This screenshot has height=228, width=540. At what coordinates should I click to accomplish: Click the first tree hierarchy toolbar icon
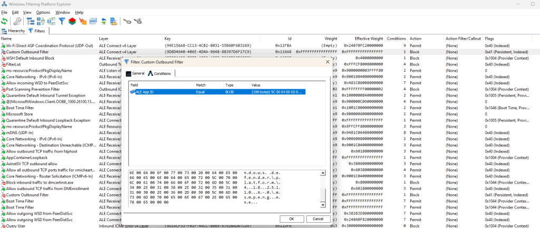click(x=30, y=22)
